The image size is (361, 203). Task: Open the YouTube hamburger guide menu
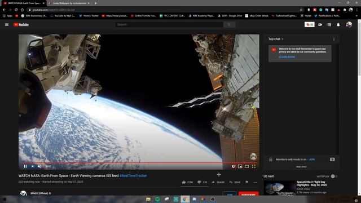coord(7,25)
